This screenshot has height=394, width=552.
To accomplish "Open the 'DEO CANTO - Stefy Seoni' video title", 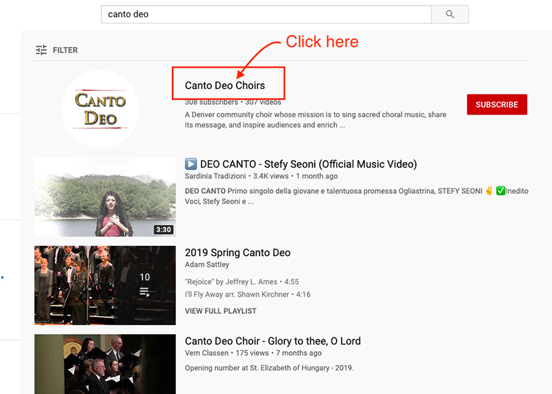I will 308,164.
